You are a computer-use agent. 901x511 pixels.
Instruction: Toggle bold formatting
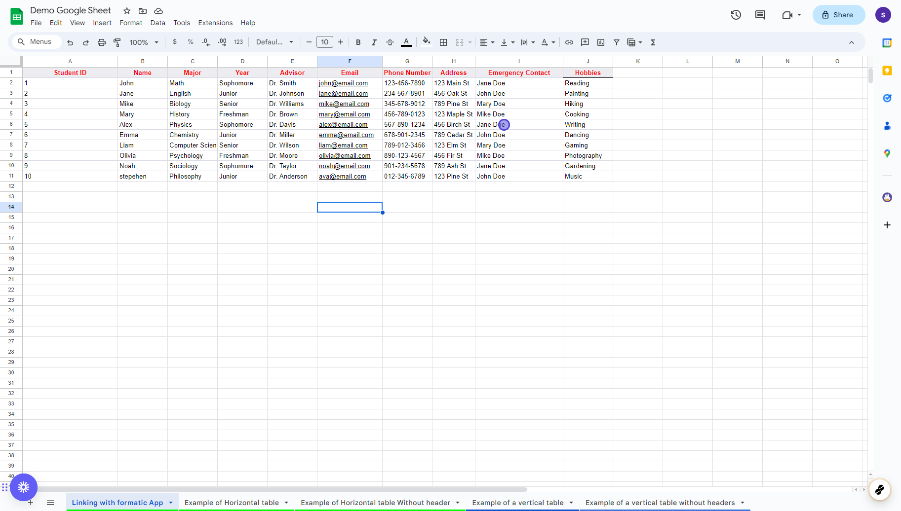pos(358,42)
